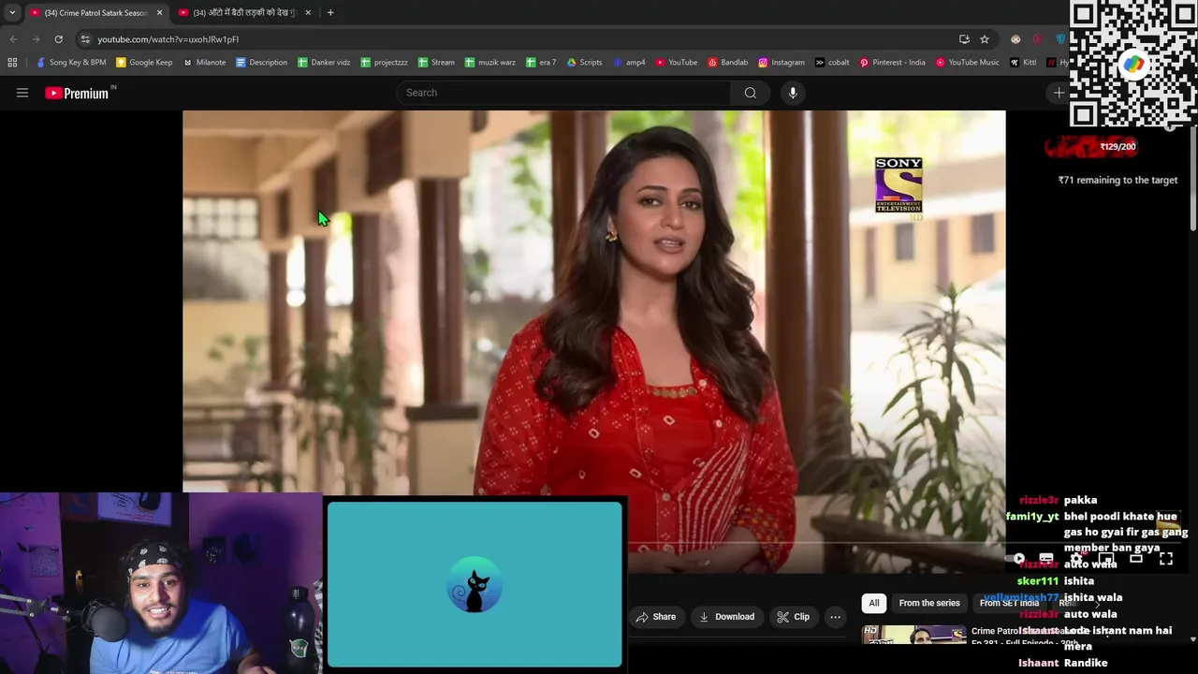Open Song Key & BPM bookmark
Viewport: 1198px width, 674px height.
coord(71,63)
